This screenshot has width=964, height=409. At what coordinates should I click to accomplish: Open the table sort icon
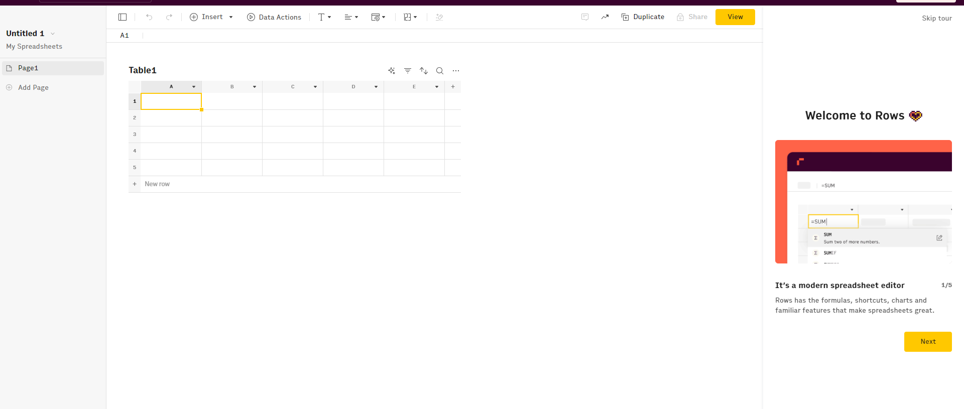424,71
